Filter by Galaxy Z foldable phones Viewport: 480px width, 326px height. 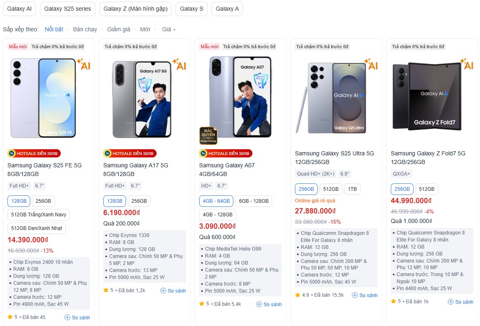pos(135,9)
